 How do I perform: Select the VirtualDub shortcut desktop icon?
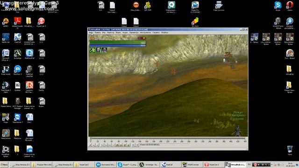point(6,151)
